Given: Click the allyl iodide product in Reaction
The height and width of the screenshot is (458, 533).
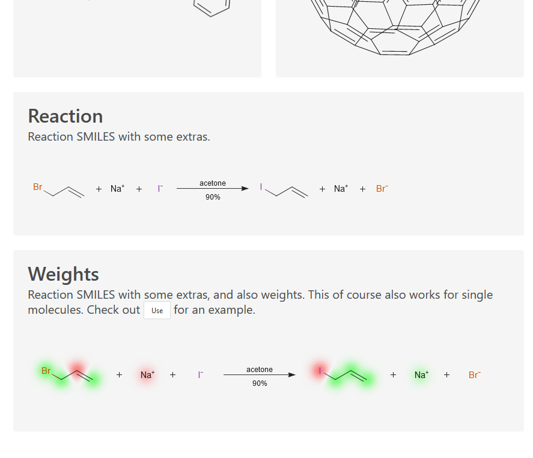Looking at the screenshot, I should 284,190.
